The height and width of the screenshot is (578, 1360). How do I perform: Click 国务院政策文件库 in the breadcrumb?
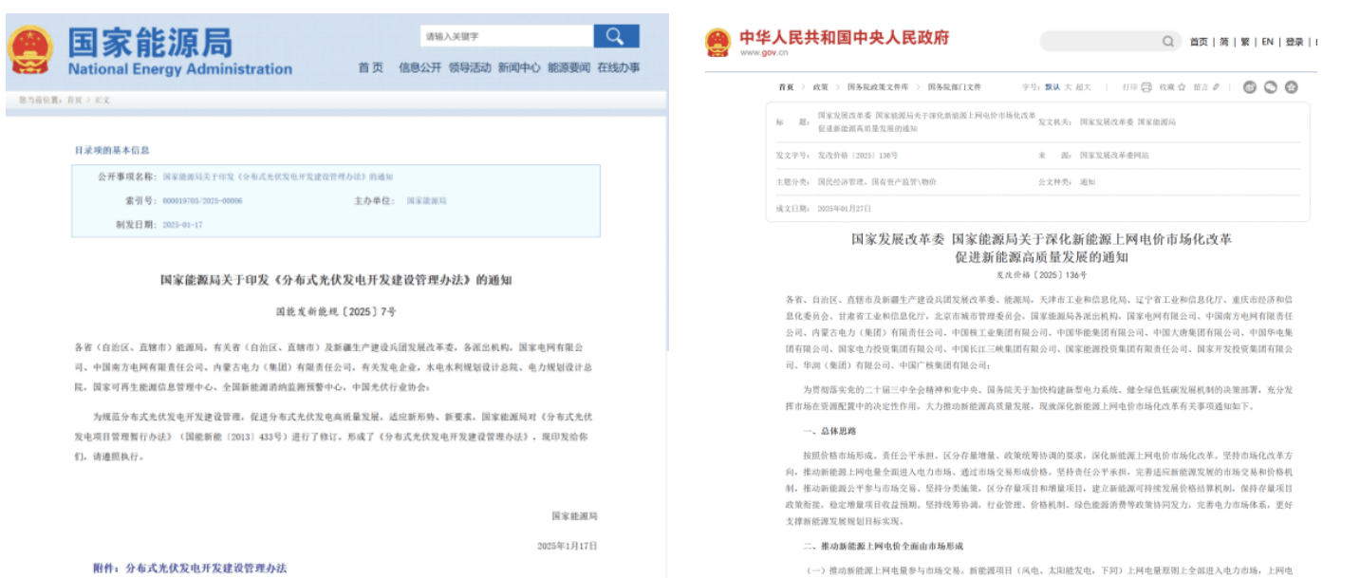coord(878,86)
